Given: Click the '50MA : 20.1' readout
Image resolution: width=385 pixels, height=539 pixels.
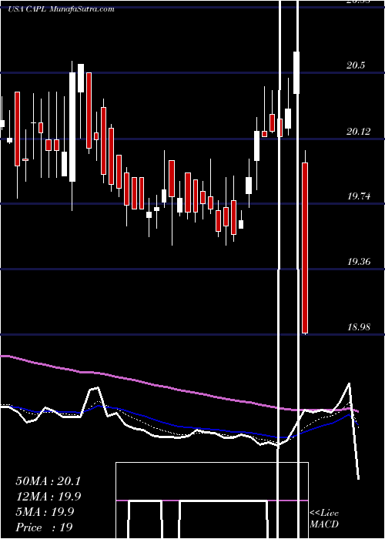Looking at the screenshot, I should 48,481.
